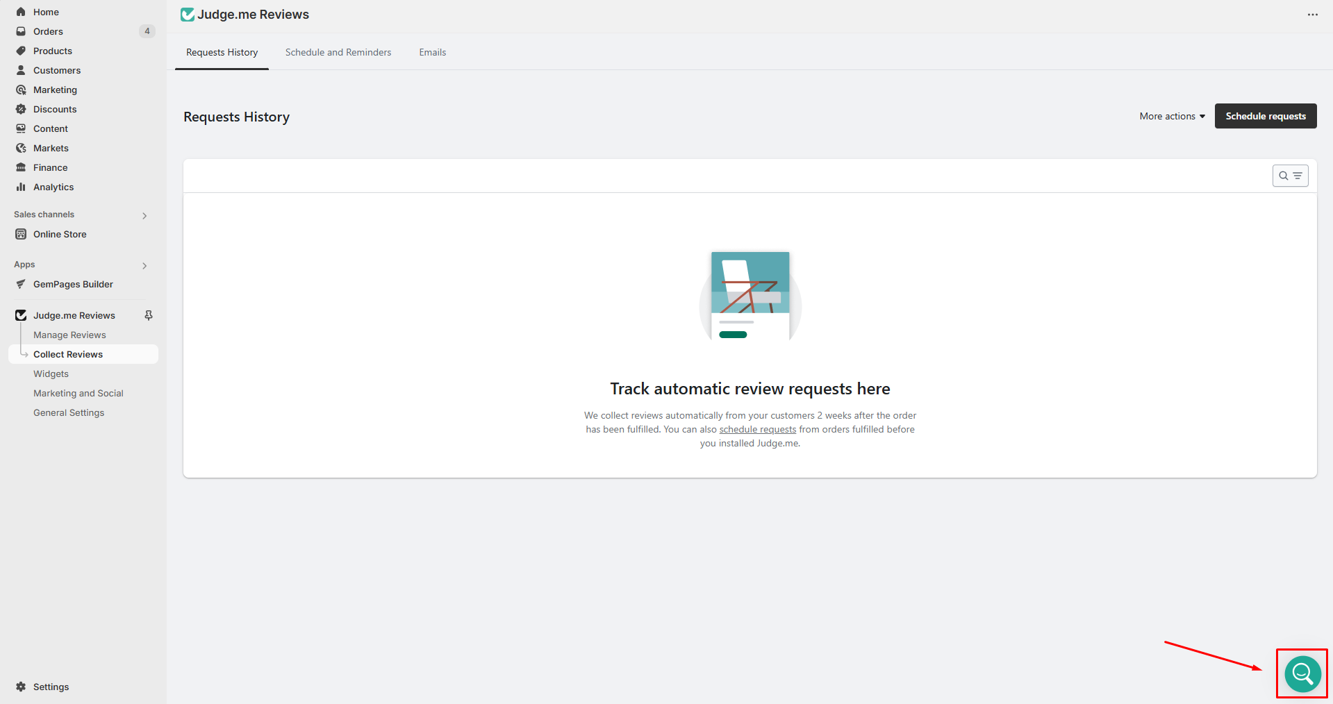Open Orders via its inbox icon

click(21, 31)
